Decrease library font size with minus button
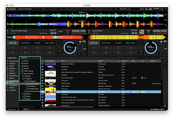The height and width of the screenshot is (119, 174). 125,58
